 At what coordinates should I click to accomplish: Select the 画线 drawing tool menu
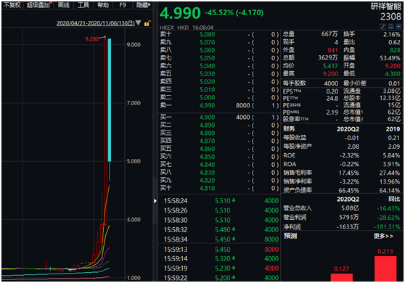pos(64,5)
